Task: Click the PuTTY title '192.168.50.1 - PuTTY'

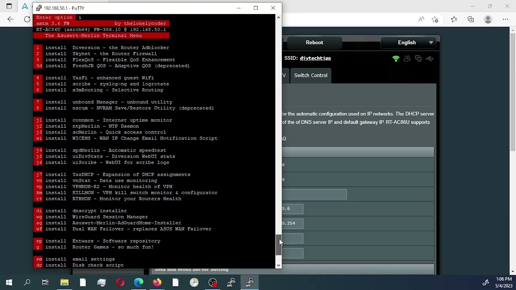Action: (x=64, y=8)
